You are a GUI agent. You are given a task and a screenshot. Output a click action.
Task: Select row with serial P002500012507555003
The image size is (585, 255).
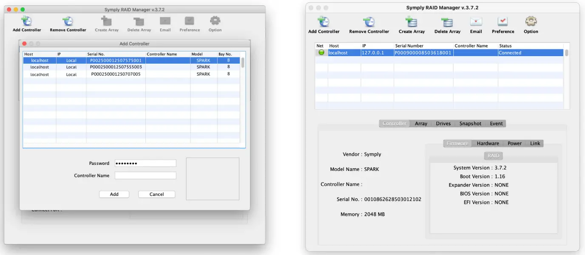point(131,67)
